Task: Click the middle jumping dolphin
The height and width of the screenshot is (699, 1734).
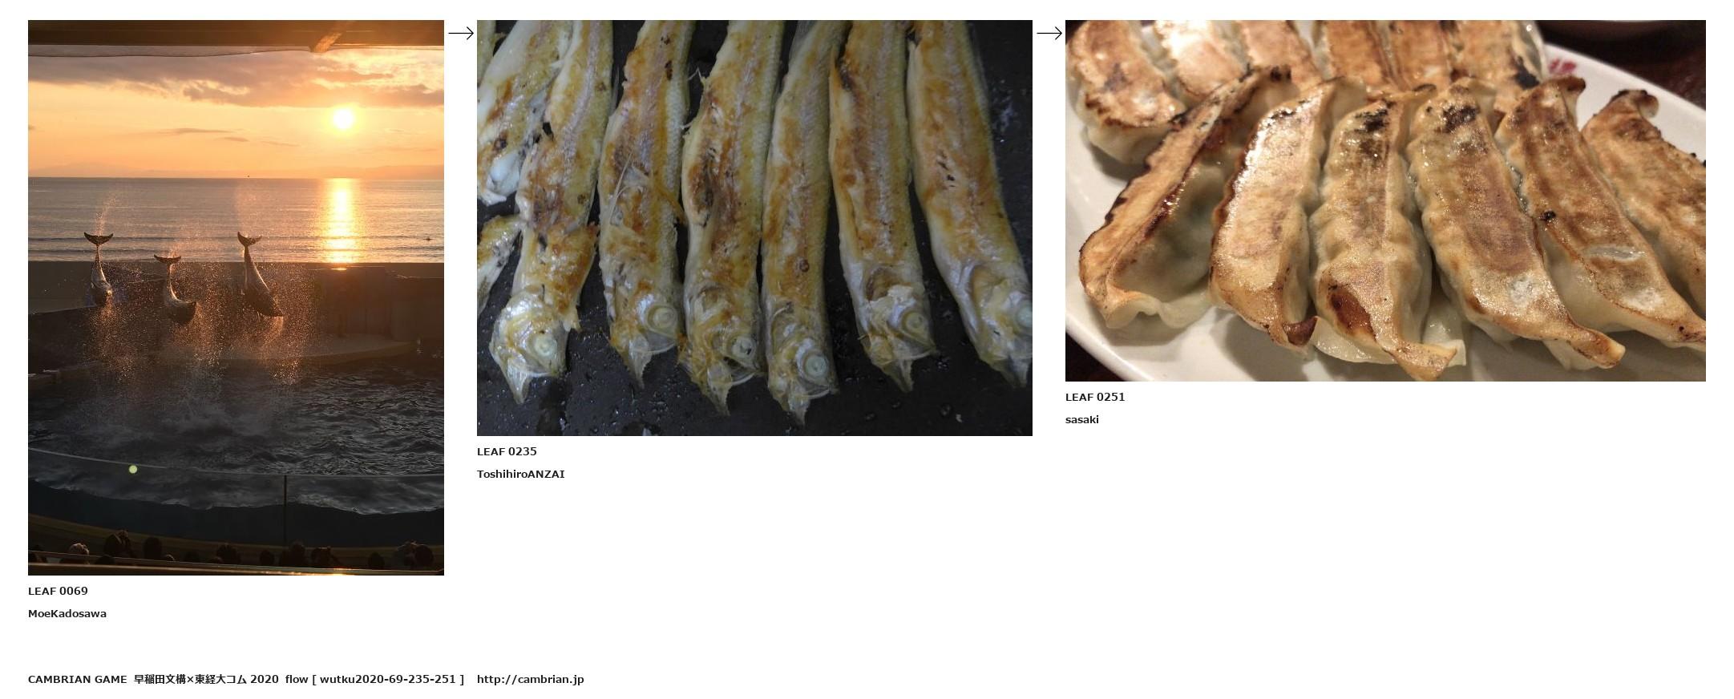Action: click(x=174, y=287)
